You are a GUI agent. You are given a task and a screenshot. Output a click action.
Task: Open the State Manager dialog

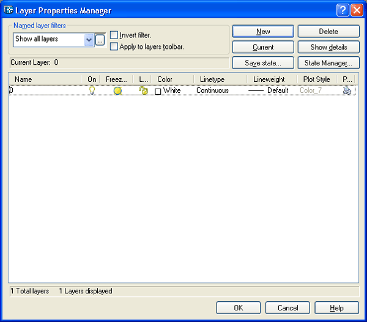(x=328, y=63)
